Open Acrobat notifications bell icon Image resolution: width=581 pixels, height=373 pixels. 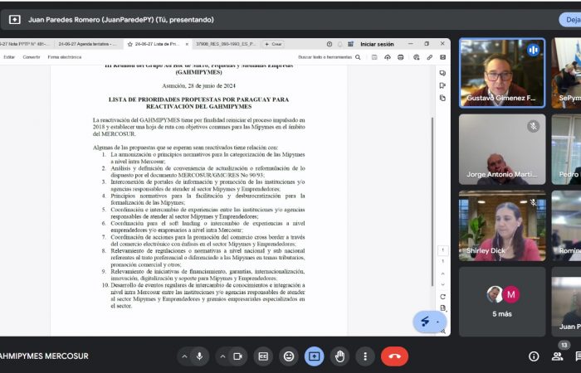point(339,44)
